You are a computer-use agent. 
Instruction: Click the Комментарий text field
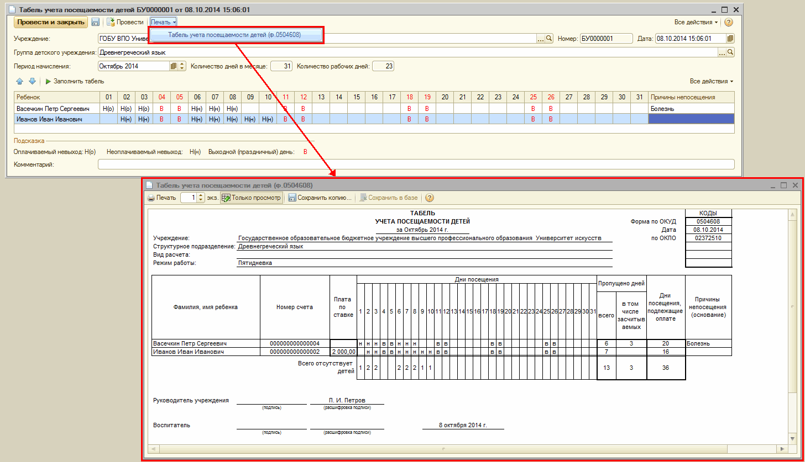click(416, 164)
